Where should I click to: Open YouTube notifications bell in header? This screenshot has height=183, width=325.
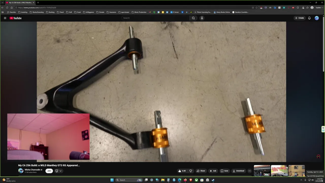pyautogui.click(x=309, y=18)
